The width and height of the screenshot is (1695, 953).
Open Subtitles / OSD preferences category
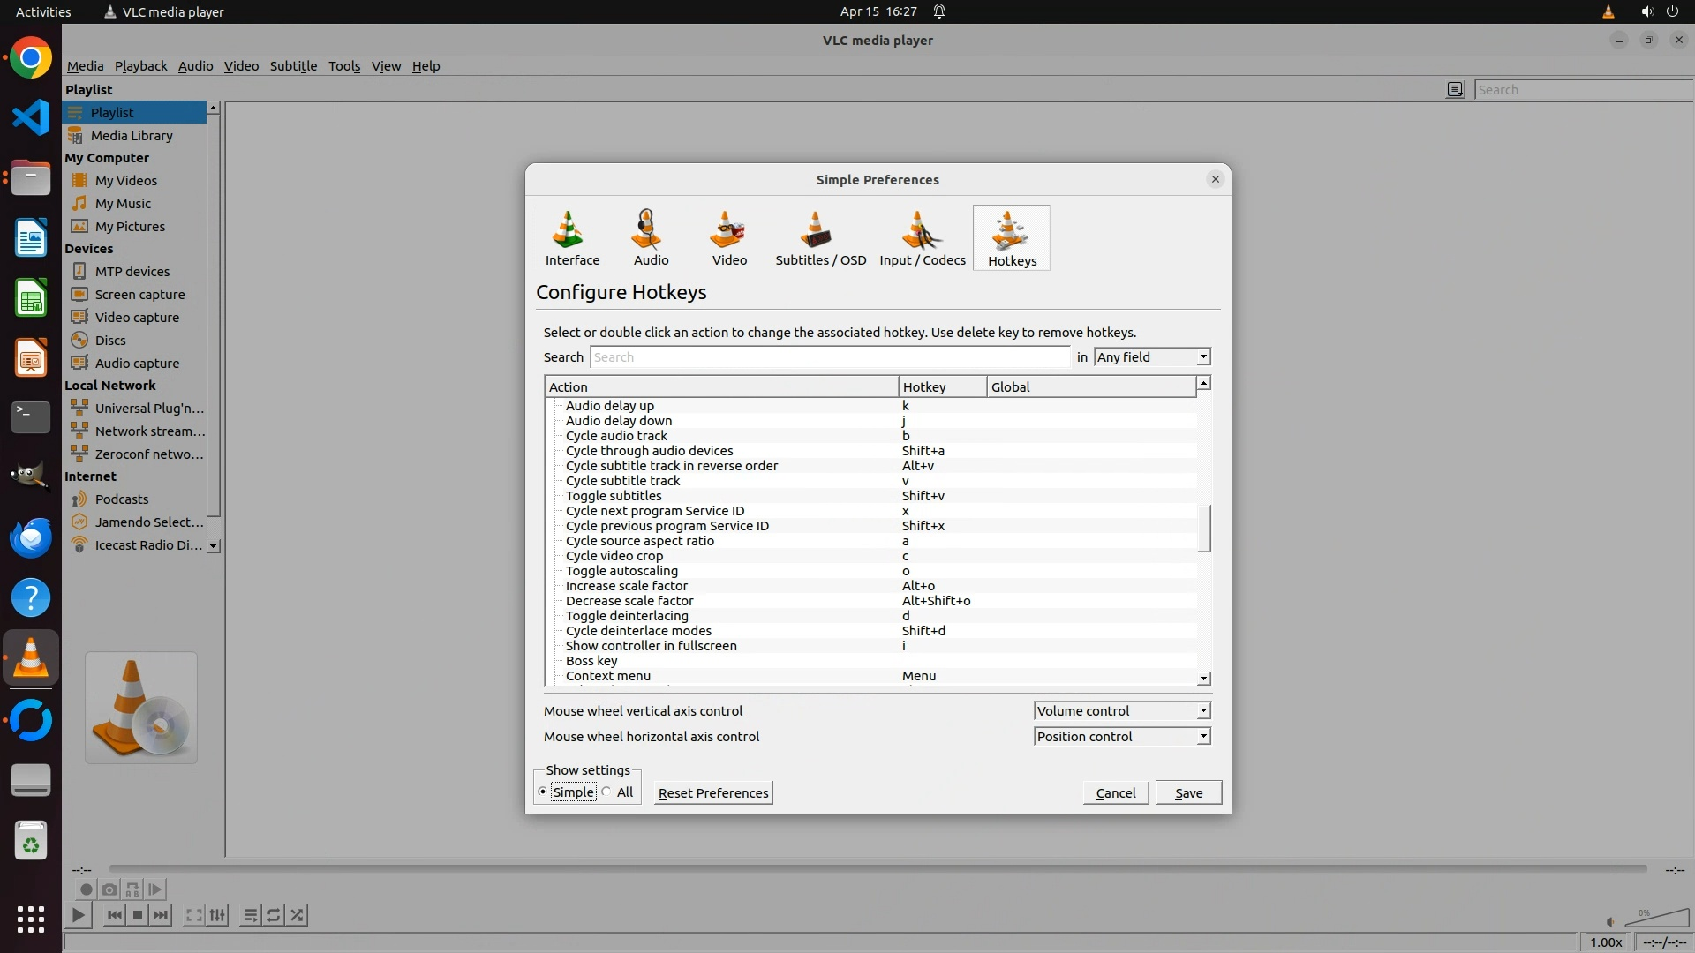pyautogui.click(x=820, y=238)
